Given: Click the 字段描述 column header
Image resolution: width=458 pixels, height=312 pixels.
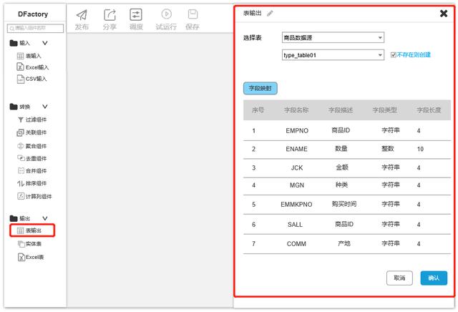Looking at the screenshot, I should [x=341, y=110].
